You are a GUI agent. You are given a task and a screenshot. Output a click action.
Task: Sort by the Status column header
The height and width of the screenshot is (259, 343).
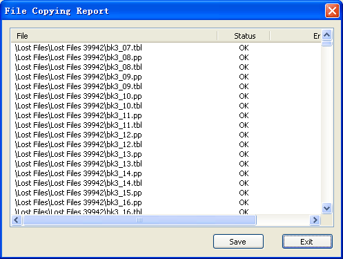(x=244, y=36)
